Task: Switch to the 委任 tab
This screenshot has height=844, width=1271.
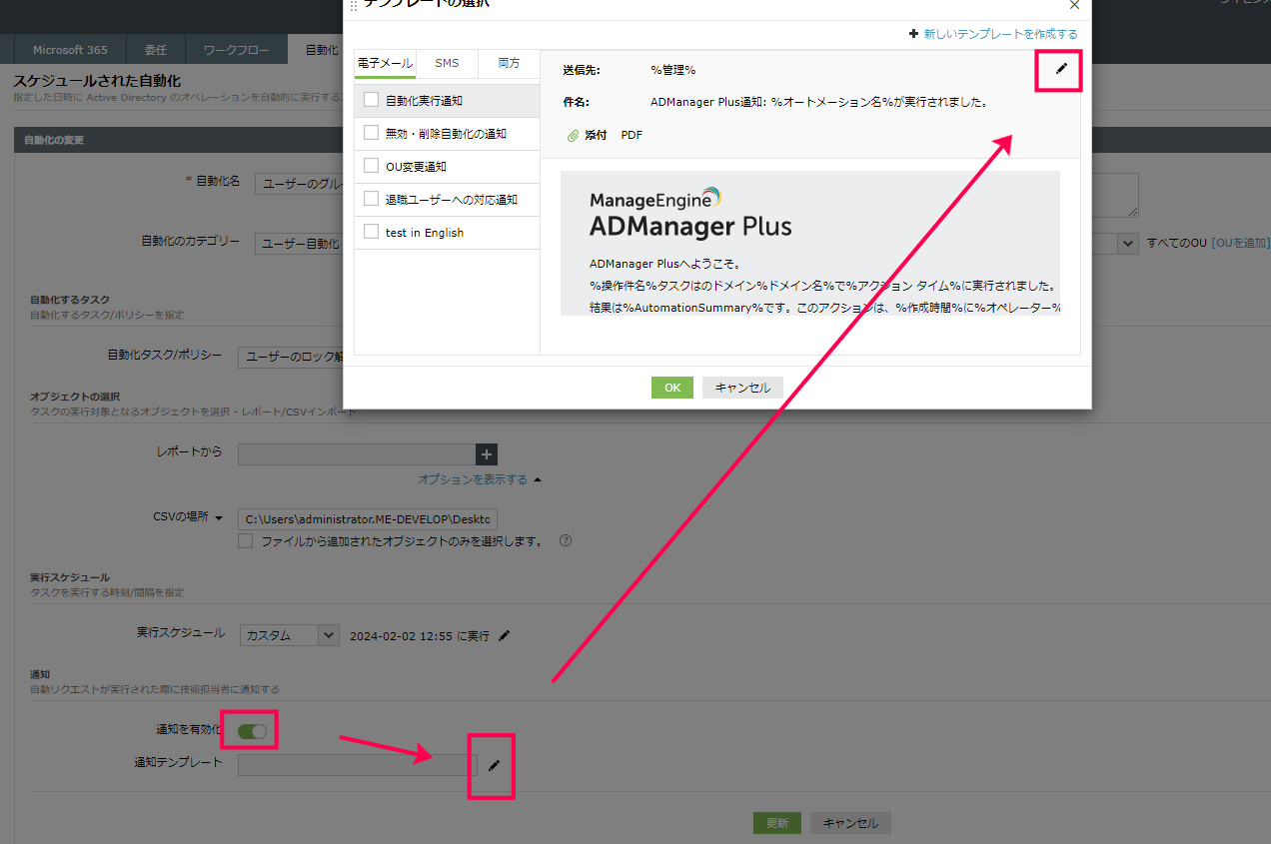Action: [x=156, y=50]
